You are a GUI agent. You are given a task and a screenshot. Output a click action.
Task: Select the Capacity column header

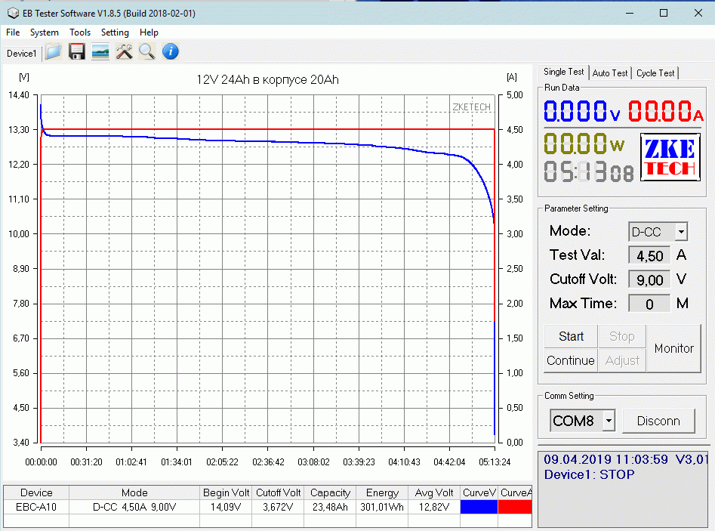[x=330, y=492]
